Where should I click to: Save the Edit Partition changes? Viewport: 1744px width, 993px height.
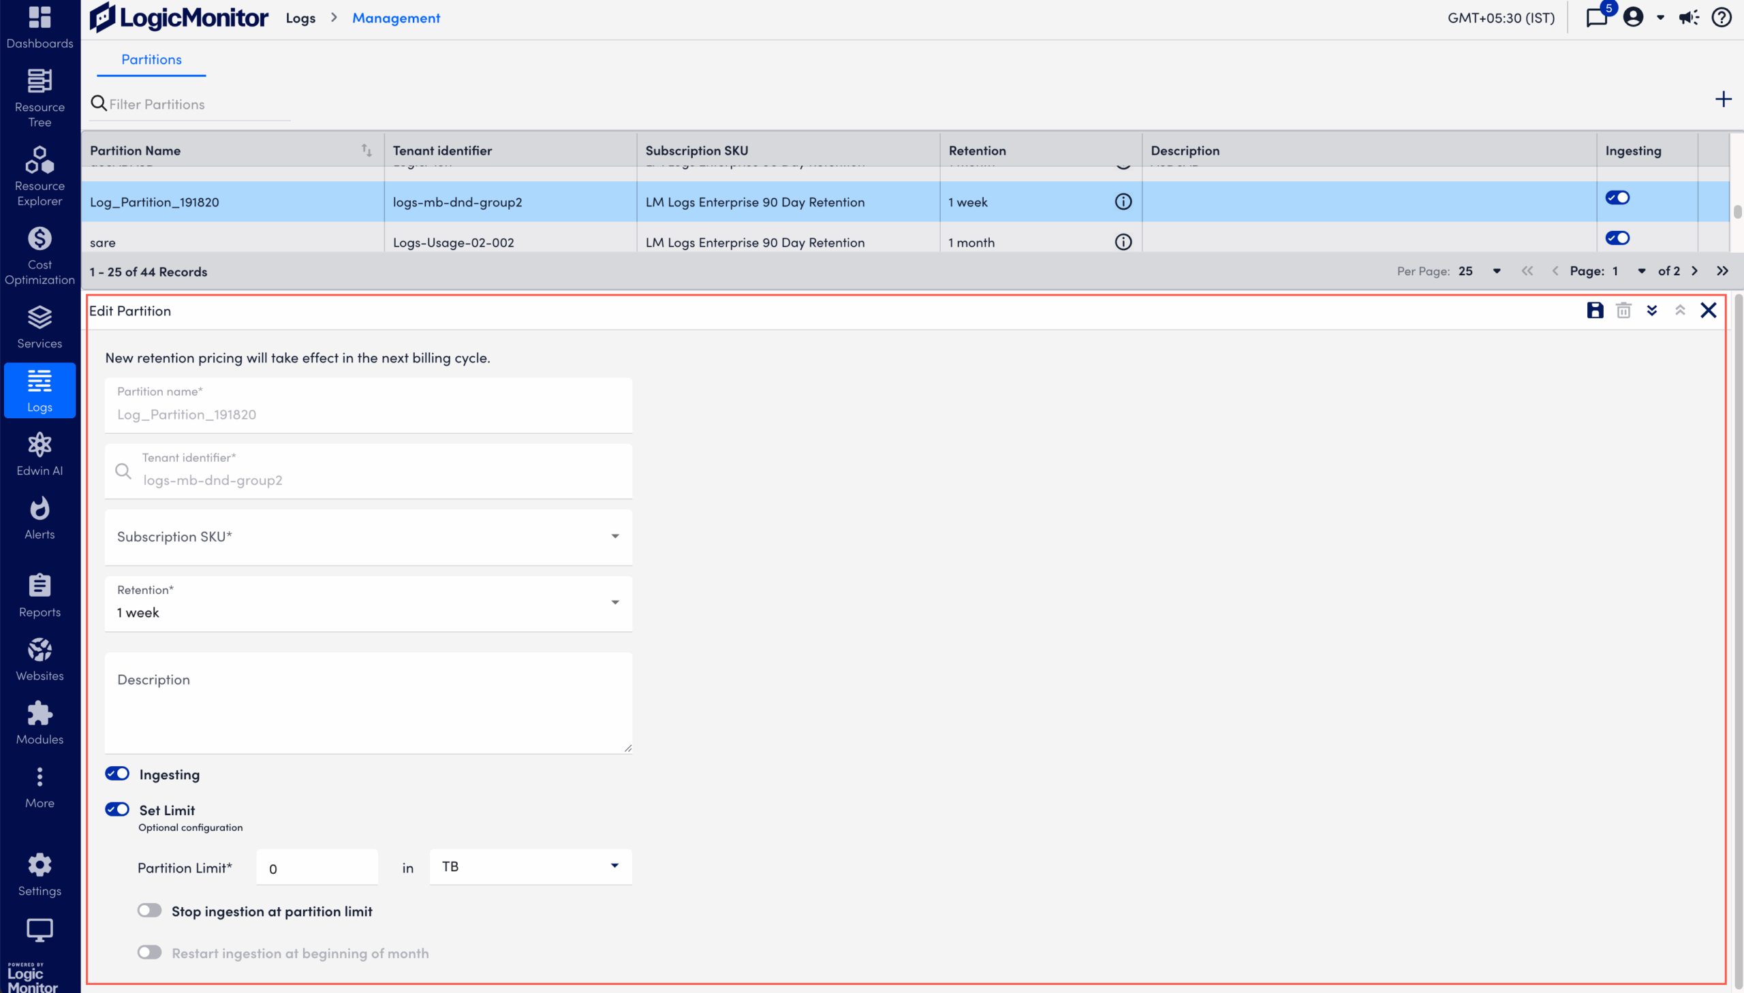[x=1595, y=311]
